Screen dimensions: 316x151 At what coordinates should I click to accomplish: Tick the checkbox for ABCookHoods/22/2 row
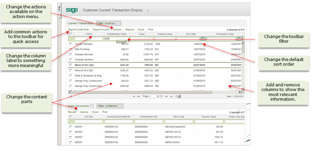(x=71, y=127)
